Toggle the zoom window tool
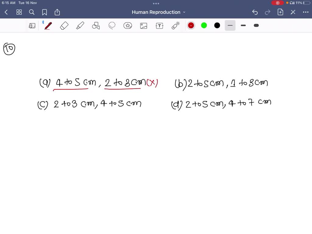This screenshot has width=312, height=234. [32, 26]
